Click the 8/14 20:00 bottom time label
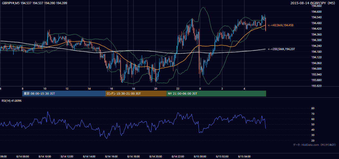 click(x=156, y=157)
